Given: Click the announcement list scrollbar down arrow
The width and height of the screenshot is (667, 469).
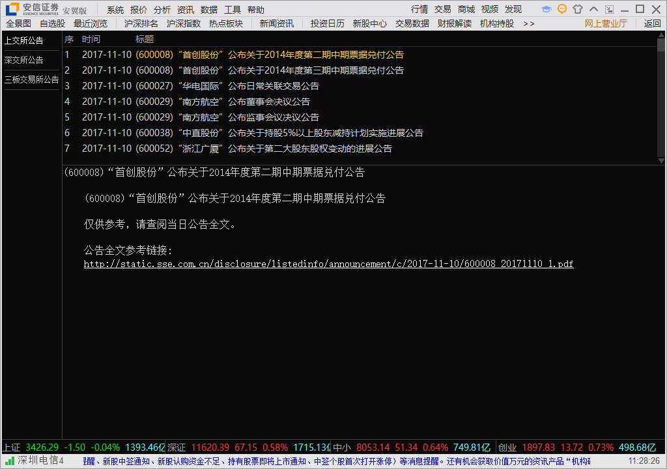Looking at the screenshot, I should [x=660, y=160].
